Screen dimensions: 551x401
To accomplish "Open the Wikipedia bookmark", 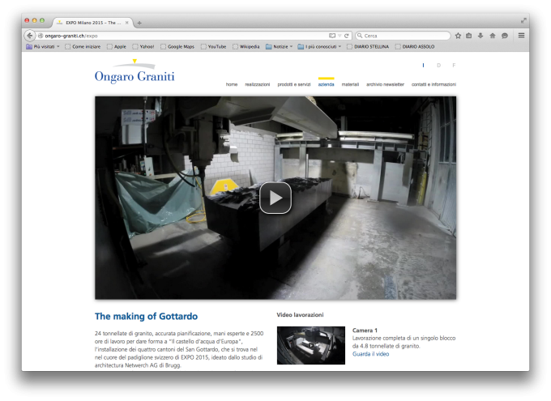I will 246,46.
